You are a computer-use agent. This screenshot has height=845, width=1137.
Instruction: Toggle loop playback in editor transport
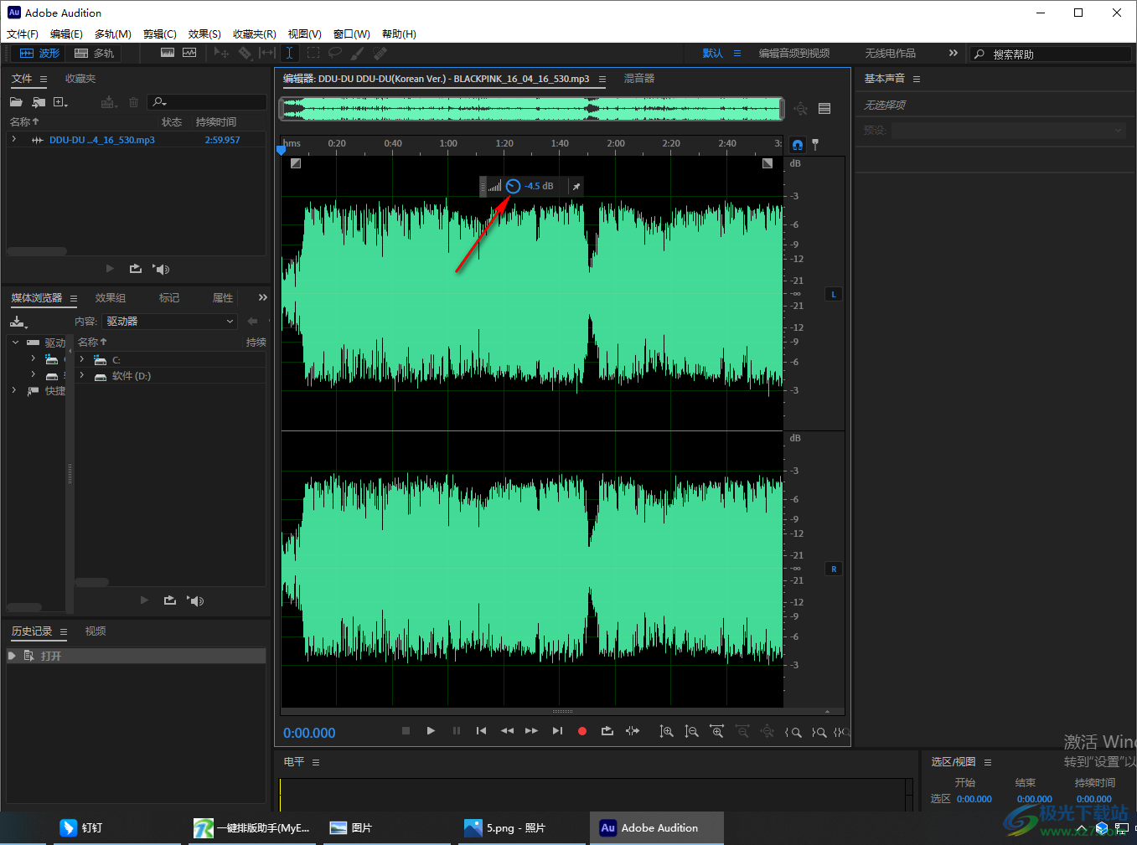607,731
